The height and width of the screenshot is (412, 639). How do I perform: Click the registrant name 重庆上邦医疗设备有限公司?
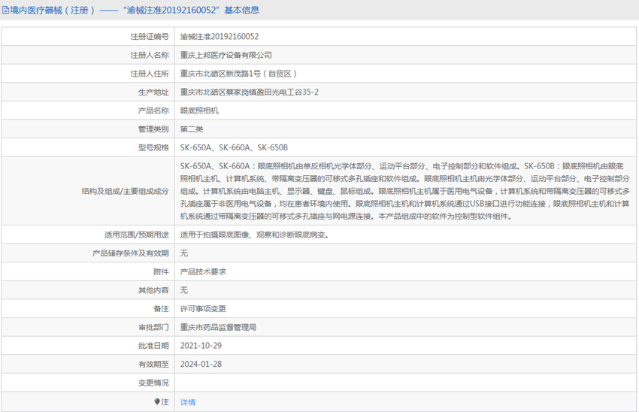tap(226, 55)
